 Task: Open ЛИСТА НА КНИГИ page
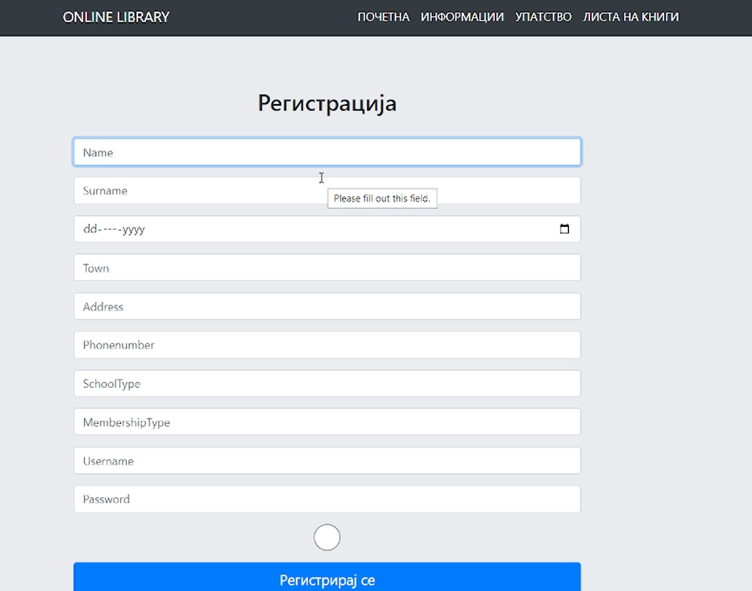click(631, 17)
